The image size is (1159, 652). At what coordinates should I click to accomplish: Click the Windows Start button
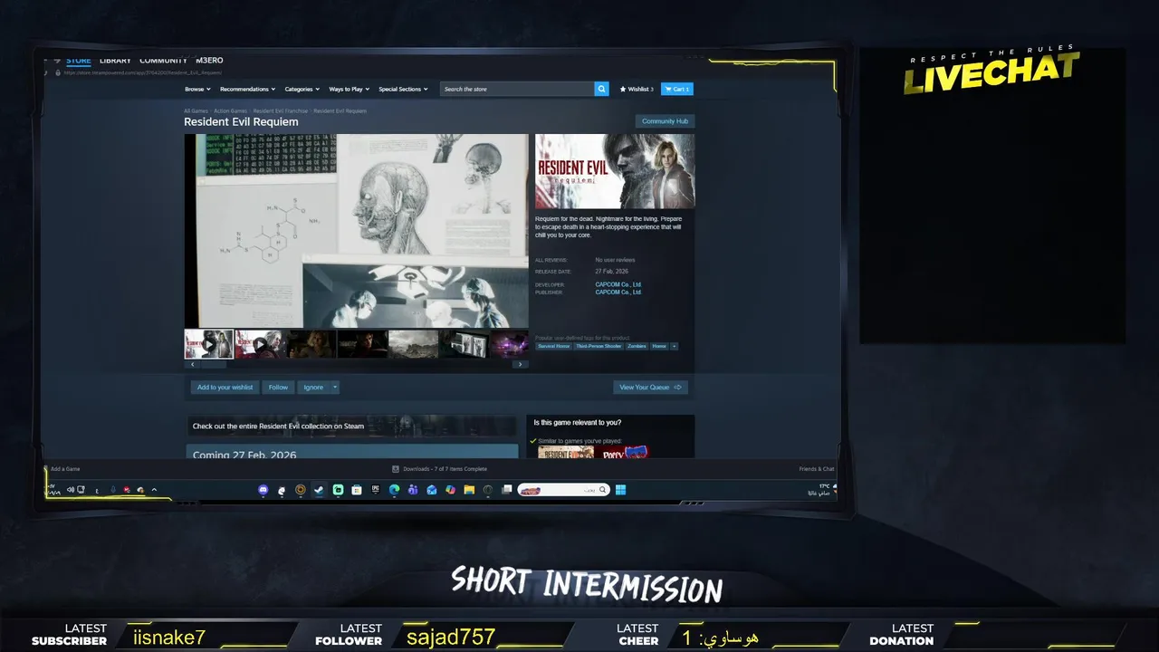(x=620, y=490)
